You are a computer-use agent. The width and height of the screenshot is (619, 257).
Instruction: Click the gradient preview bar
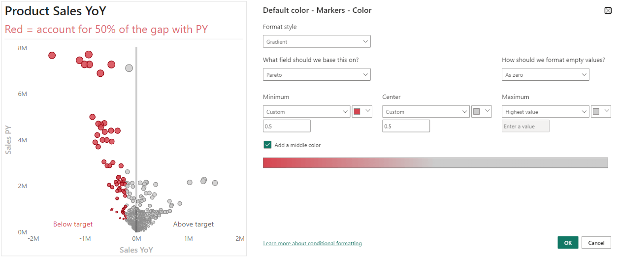pyautogui.click(x=435, y=162)
